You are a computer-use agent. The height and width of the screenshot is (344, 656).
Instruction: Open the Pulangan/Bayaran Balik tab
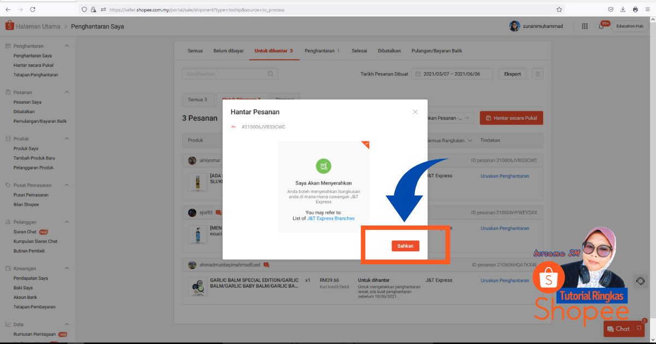pyautogui.click(x=437, y=51)
